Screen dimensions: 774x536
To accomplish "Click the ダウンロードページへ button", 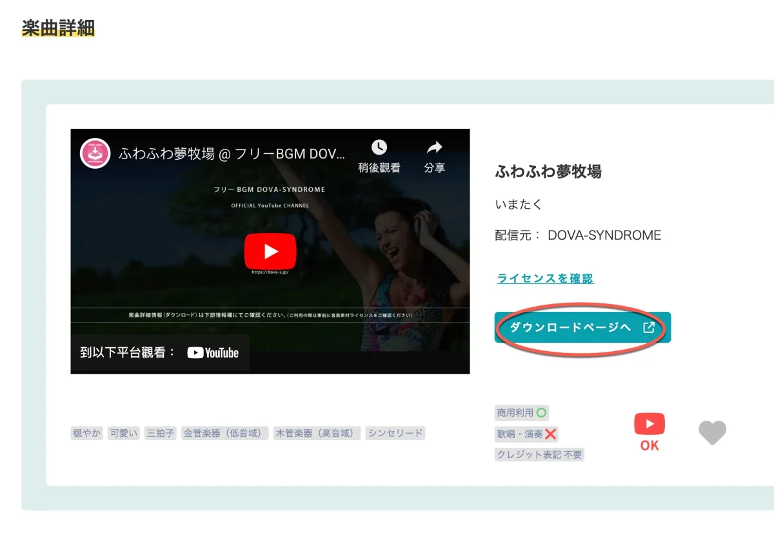I will click(583, 327).
